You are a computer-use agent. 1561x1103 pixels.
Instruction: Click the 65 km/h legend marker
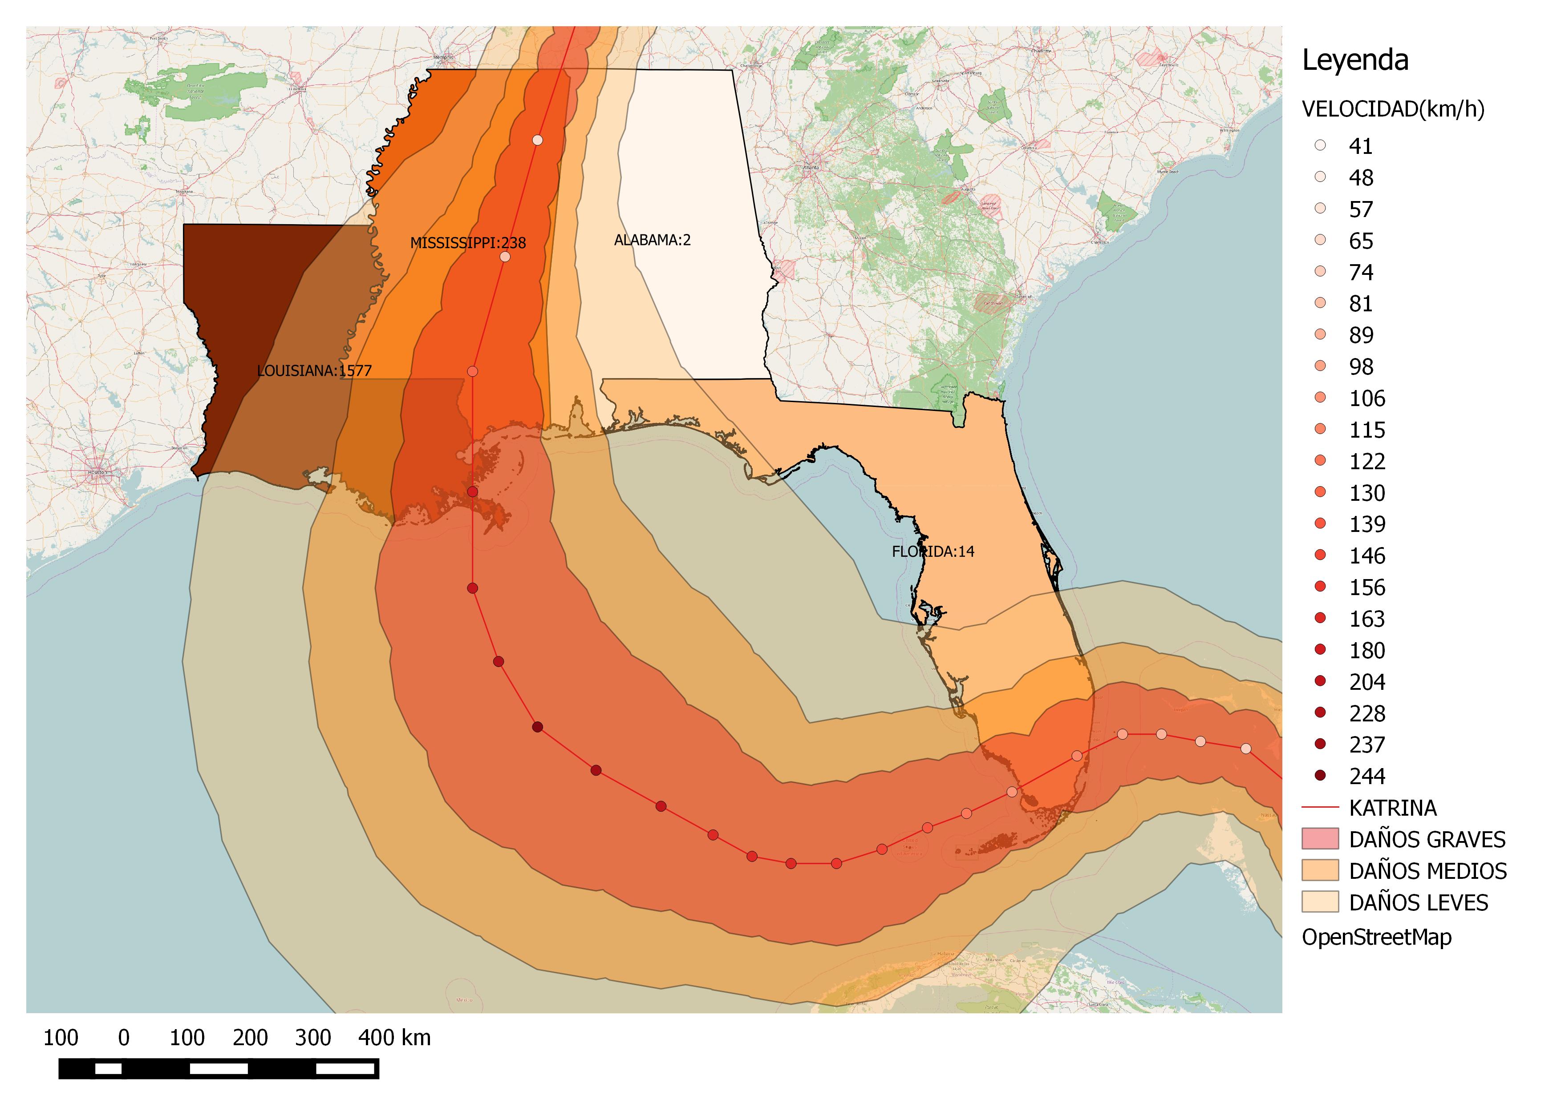(1320, 241)
